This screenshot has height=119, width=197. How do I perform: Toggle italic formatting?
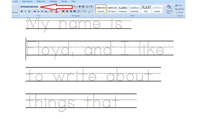[25, 11]
